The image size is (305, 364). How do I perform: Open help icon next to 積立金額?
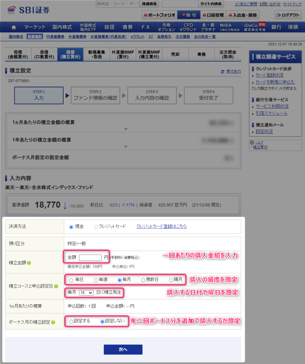coord(29,263)
